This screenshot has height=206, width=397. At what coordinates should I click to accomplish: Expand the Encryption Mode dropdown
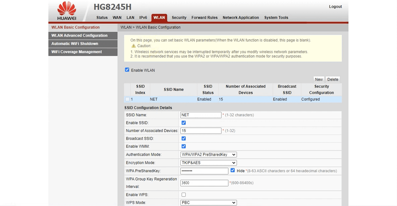(208, 163)
